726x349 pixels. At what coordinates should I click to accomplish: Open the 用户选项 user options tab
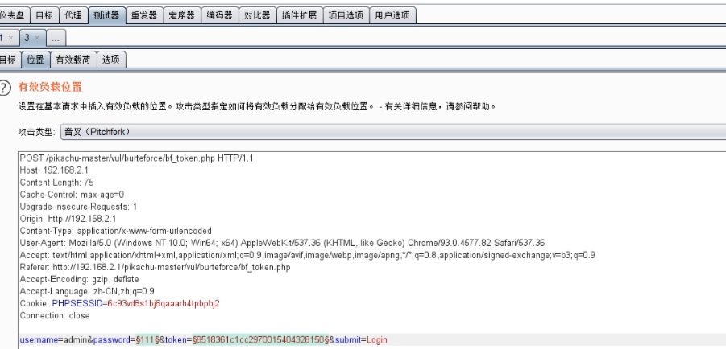(392, 15)
